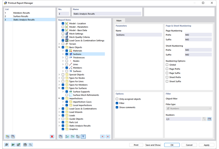Click the Model - Location icon
This screenshot has height=149, width=219.
tap(67, 23)
